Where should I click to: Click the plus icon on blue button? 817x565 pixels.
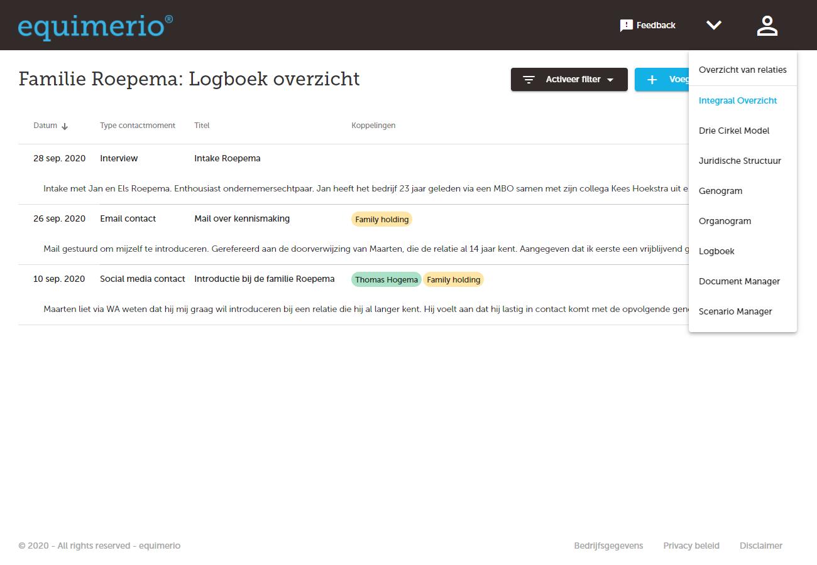(652, 80)
